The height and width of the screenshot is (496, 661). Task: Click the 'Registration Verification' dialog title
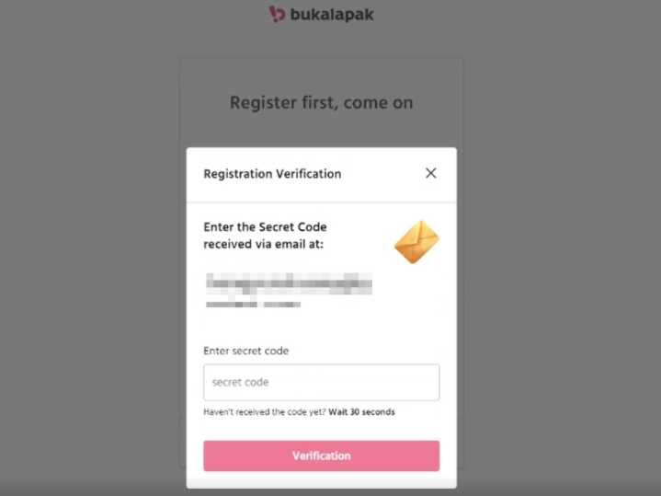(272, 174)
